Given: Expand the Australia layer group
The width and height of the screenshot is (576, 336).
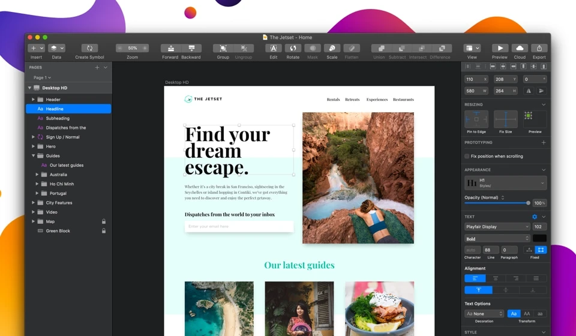Looking at the screenshot, I should coord(37,175).
